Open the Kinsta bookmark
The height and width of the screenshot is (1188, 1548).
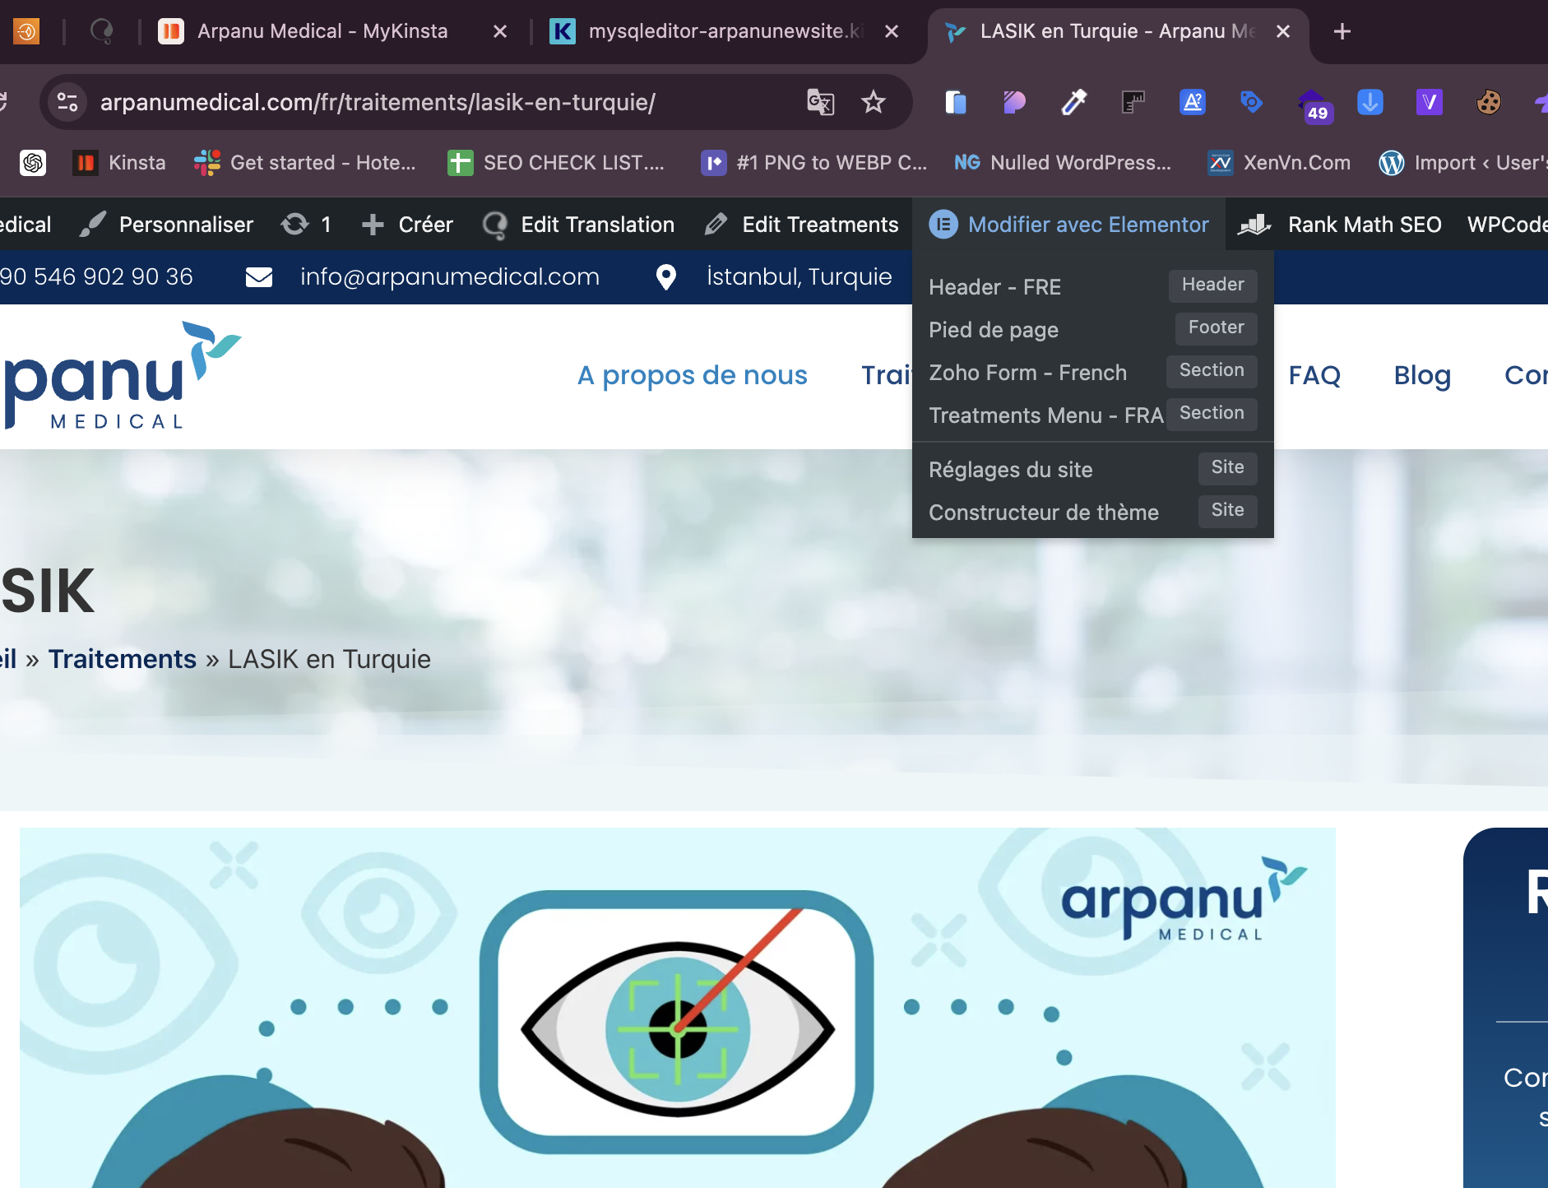119,163
